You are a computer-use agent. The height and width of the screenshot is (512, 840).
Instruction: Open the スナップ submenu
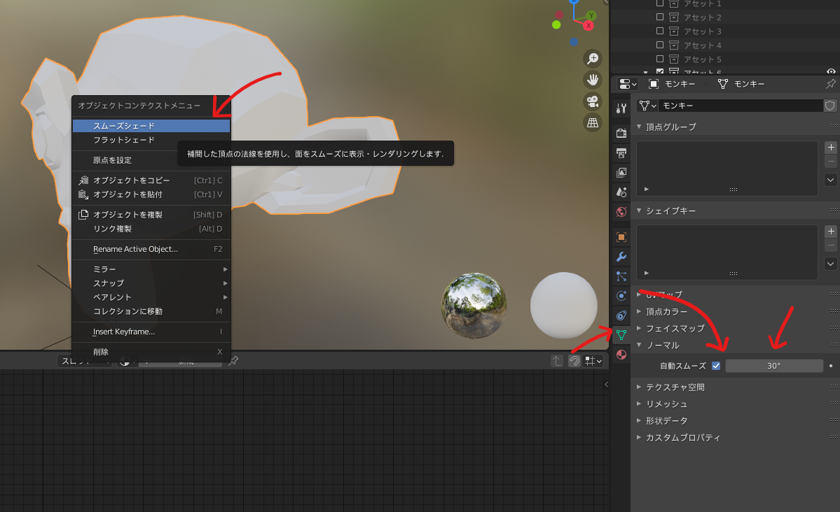[x=151, y=283]
